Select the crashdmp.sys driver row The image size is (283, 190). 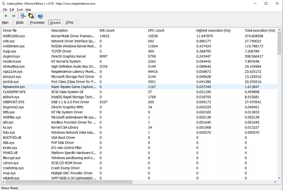[139, 168]
